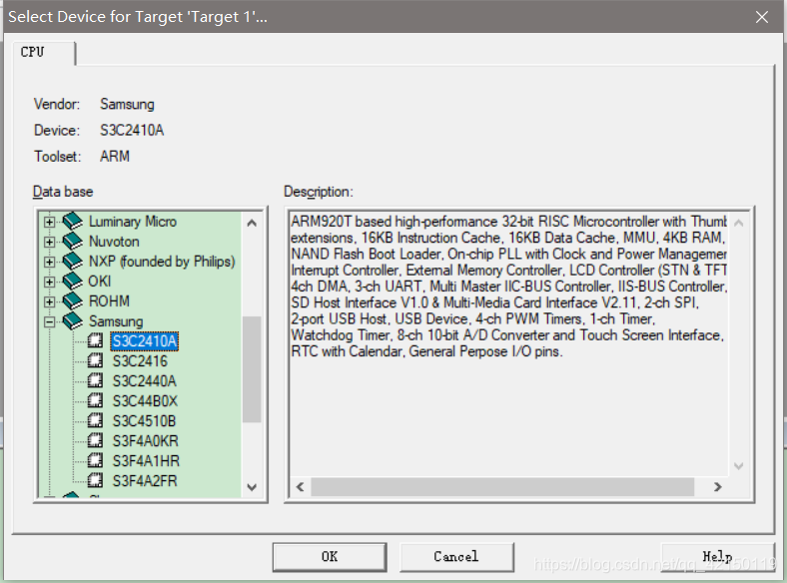The image size is (787, 583).
Task: Click the chip icon beside S3C2440A
Action: [x=95, y=380]
